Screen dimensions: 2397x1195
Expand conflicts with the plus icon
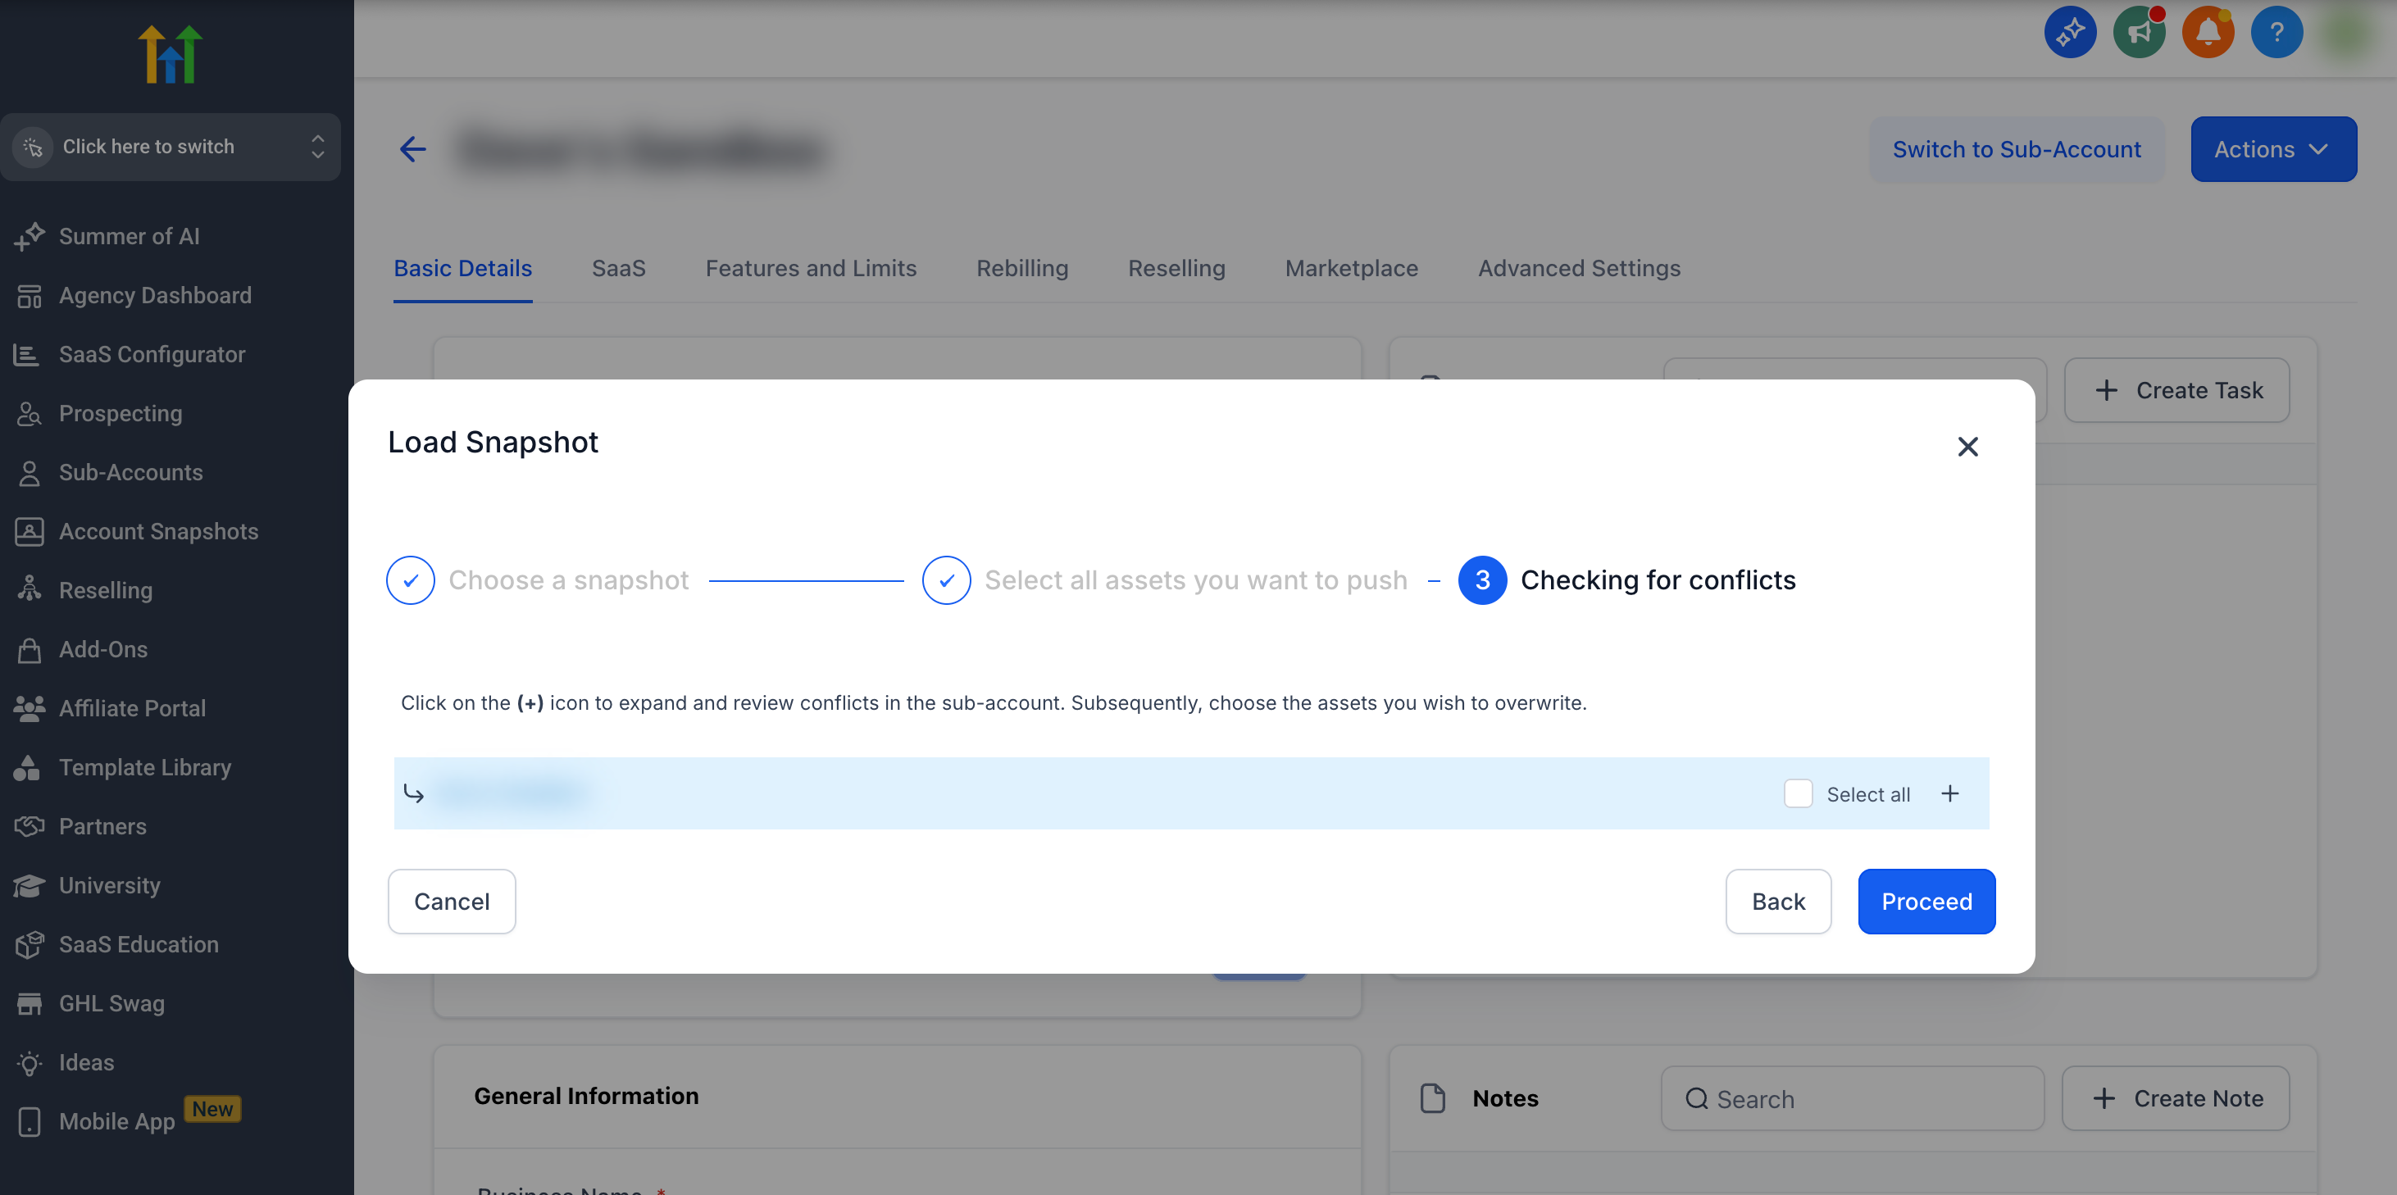(1949, 794)
